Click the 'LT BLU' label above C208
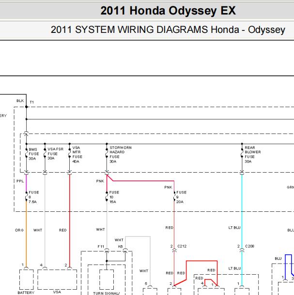 (x=234, y=228)
